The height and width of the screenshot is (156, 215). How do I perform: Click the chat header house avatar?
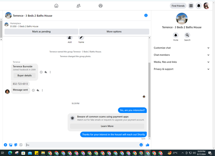[x=8, y=15]
